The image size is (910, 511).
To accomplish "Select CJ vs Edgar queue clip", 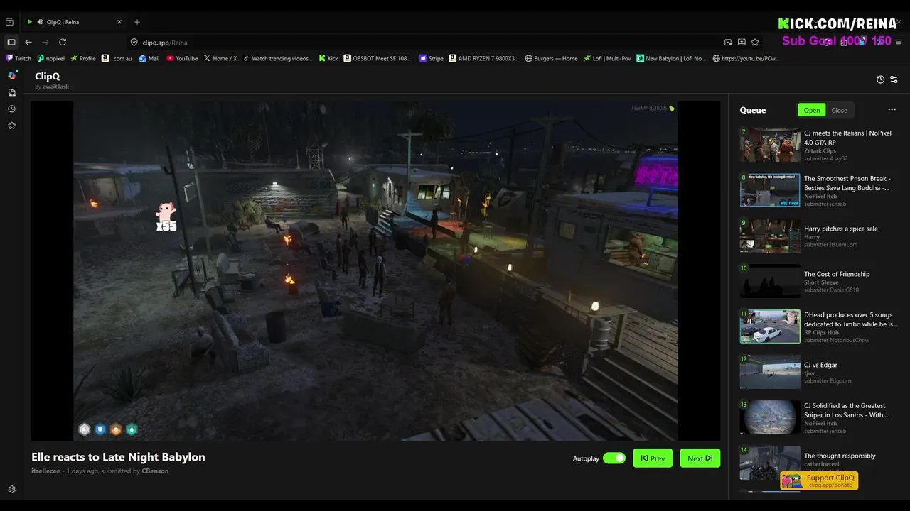I will click(x=818, y=372).
